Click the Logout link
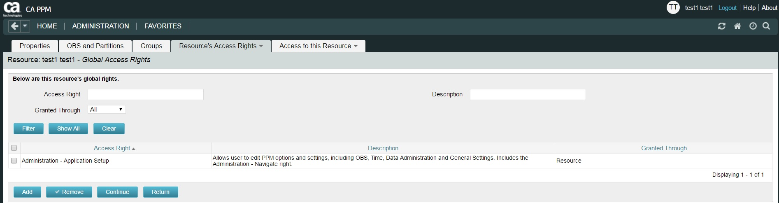Viewport: 779px width, 203px height. pyautogui.click(x=727, y=8)
